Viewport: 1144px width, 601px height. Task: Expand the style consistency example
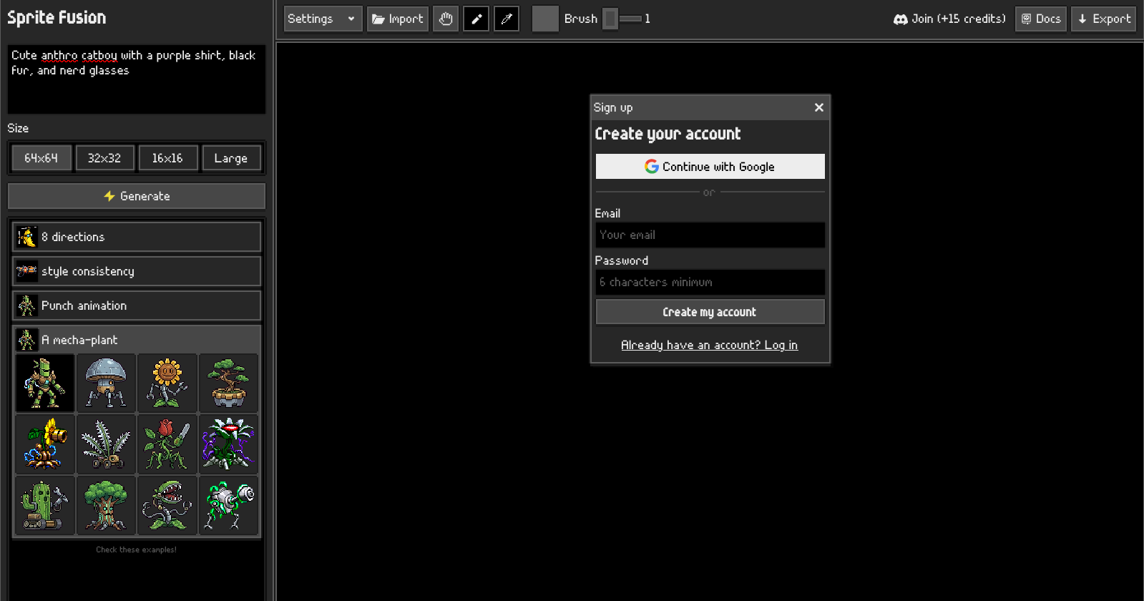tap(137, 271)
